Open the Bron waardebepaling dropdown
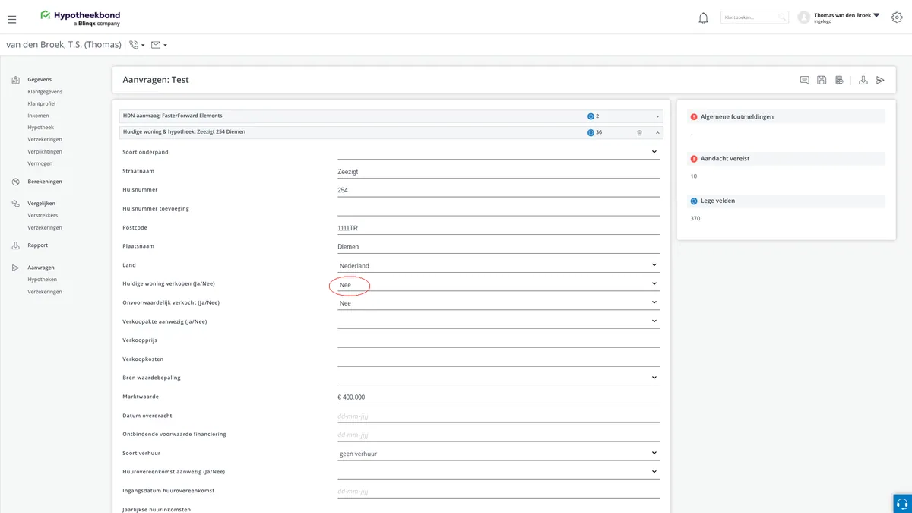The width and height of the screenshot is (912, 513). point(499,378)
